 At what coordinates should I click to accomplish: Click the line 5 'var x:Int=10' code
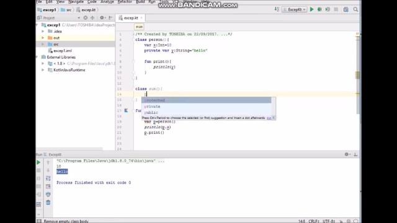(x=158, y=45)
